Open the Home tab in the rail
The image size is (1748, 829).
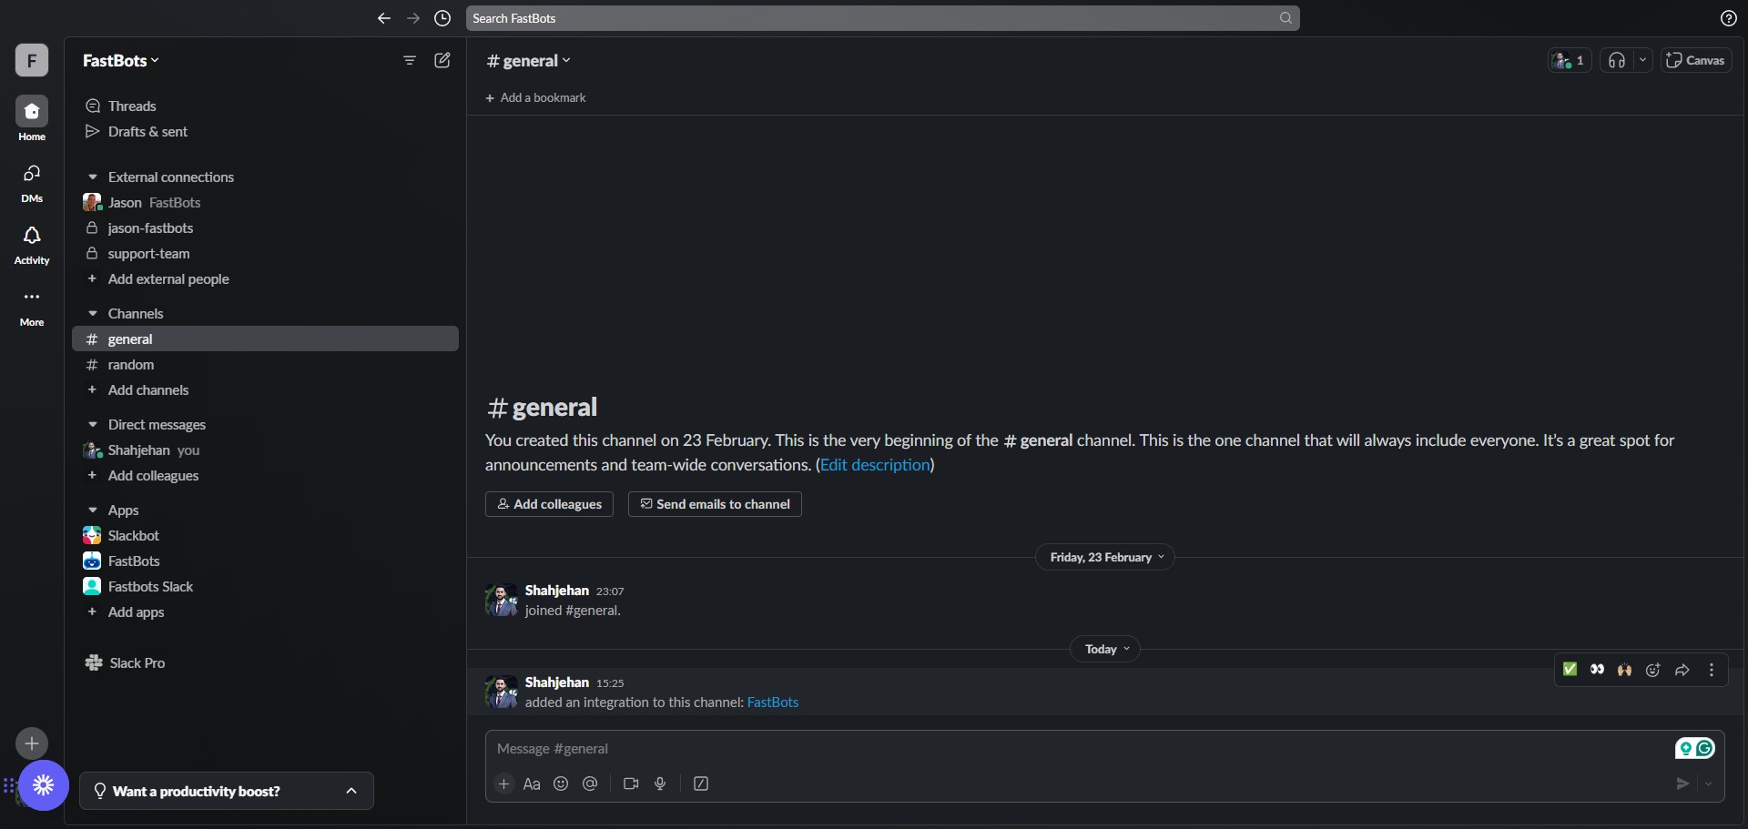32,119
